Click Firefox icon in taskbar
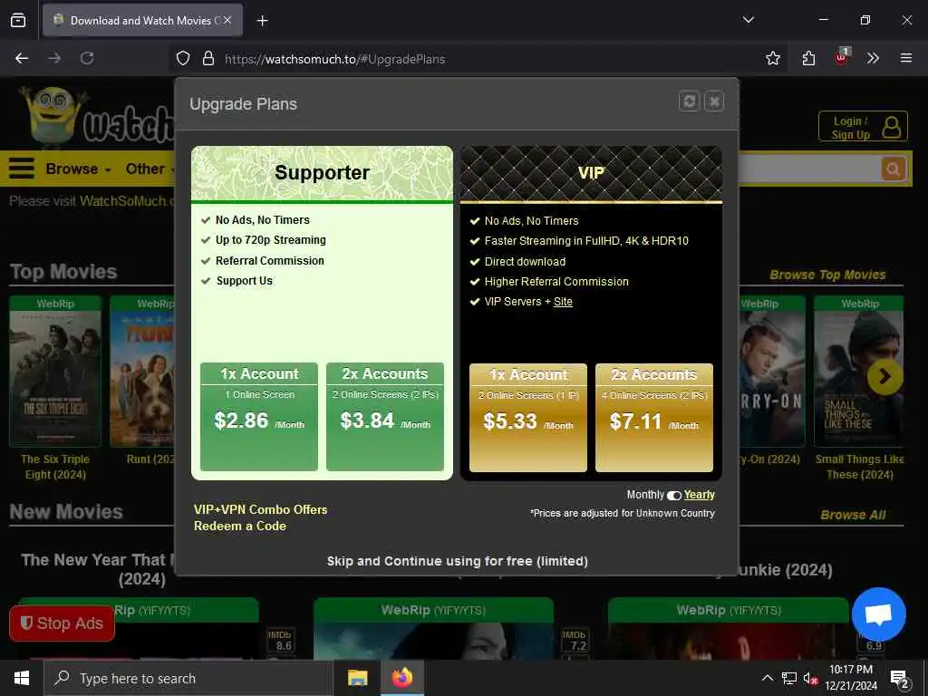The width and height of the screenshot is (928, 696). pos(402,678)
